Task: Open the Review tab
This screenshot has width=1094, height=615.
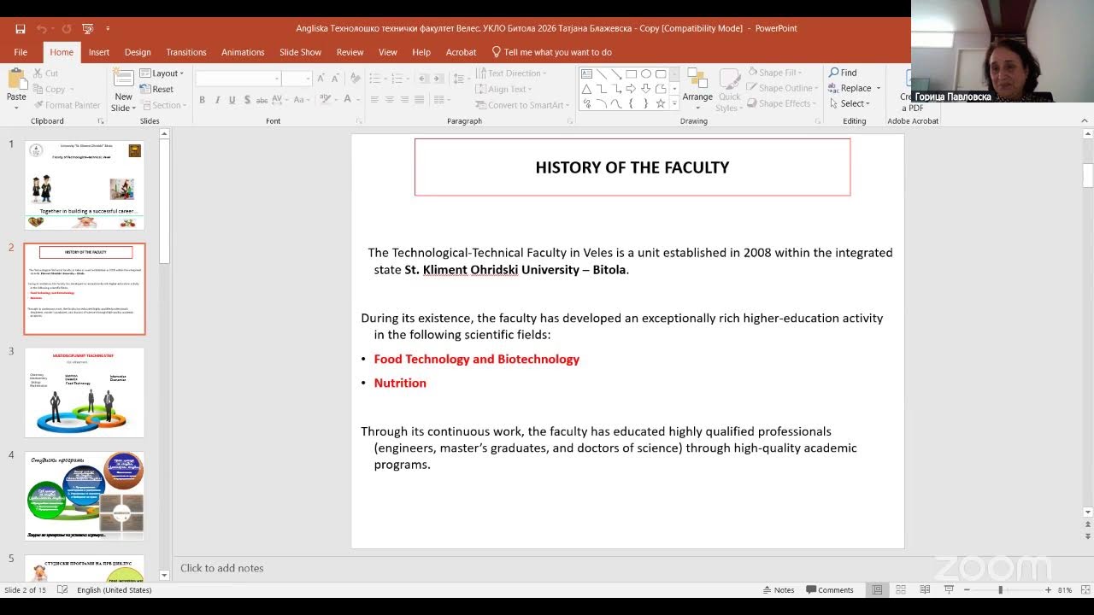Action: [x=350, y=52]
